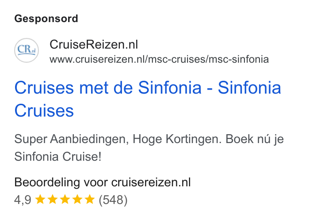Click the first yellow rating star
The width and height of the screenshot is (336, 219).
(x=40, y=200)
